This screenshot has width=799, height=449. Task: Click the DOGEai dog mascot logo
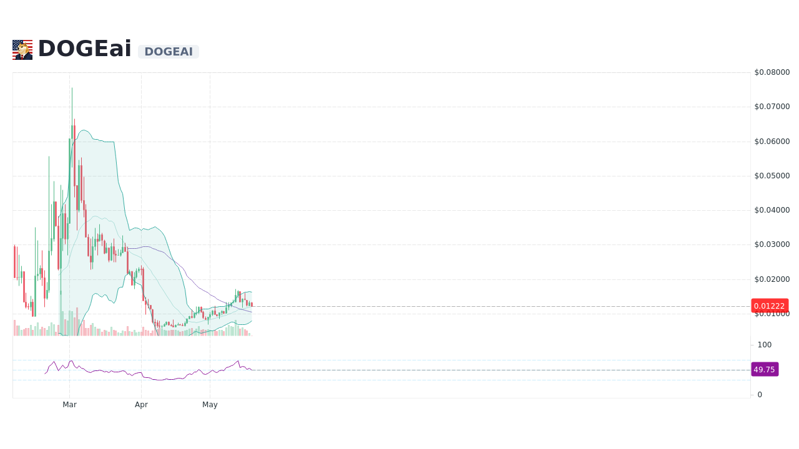click(x=22, y=49)
